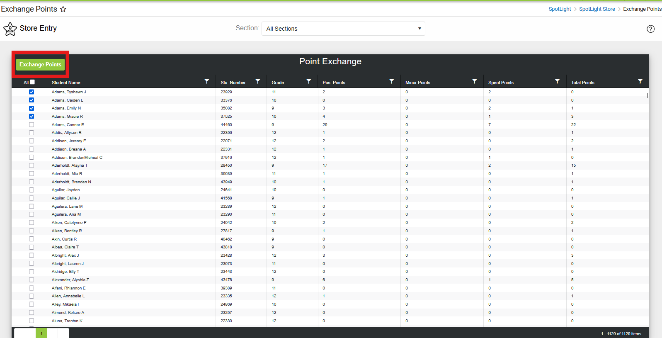Tick the checkbox for Aguilar, Jayden
Screen dimensions: 662x338
tap(32, 190)
